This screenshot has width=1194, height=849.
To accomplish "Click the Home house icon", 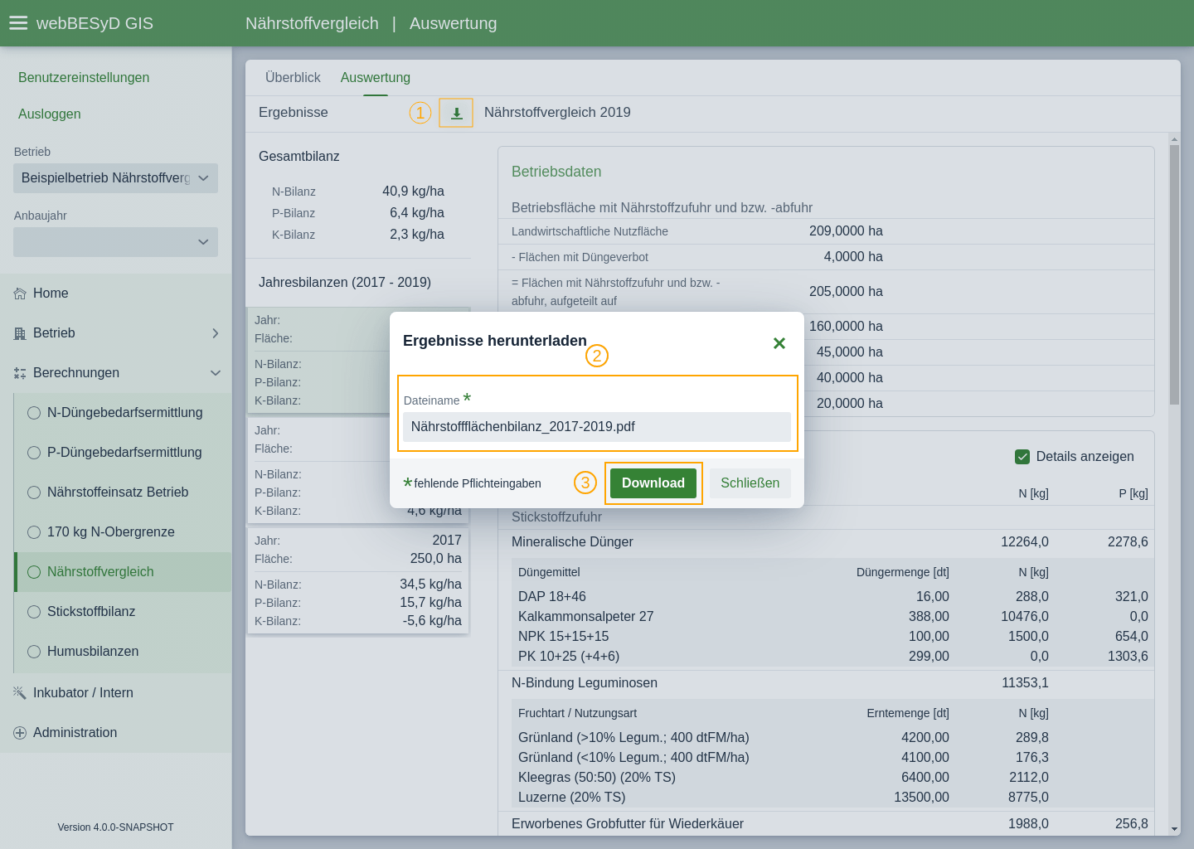I will coord(20,294).
